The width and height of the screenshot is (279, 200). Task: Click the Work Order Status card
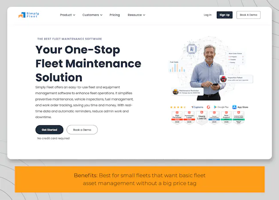pyautogui.click(x=236, y=58)
